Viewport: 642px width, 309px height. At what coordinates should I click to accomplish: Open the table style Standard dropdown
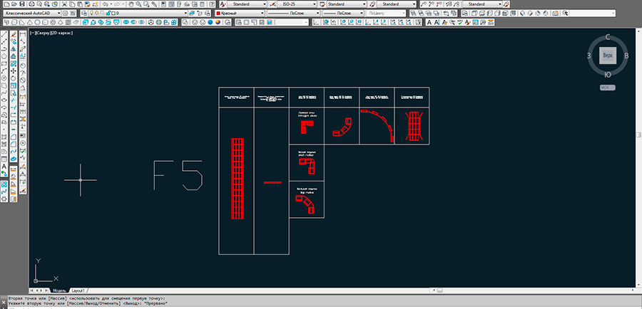(x=347, y=4)
